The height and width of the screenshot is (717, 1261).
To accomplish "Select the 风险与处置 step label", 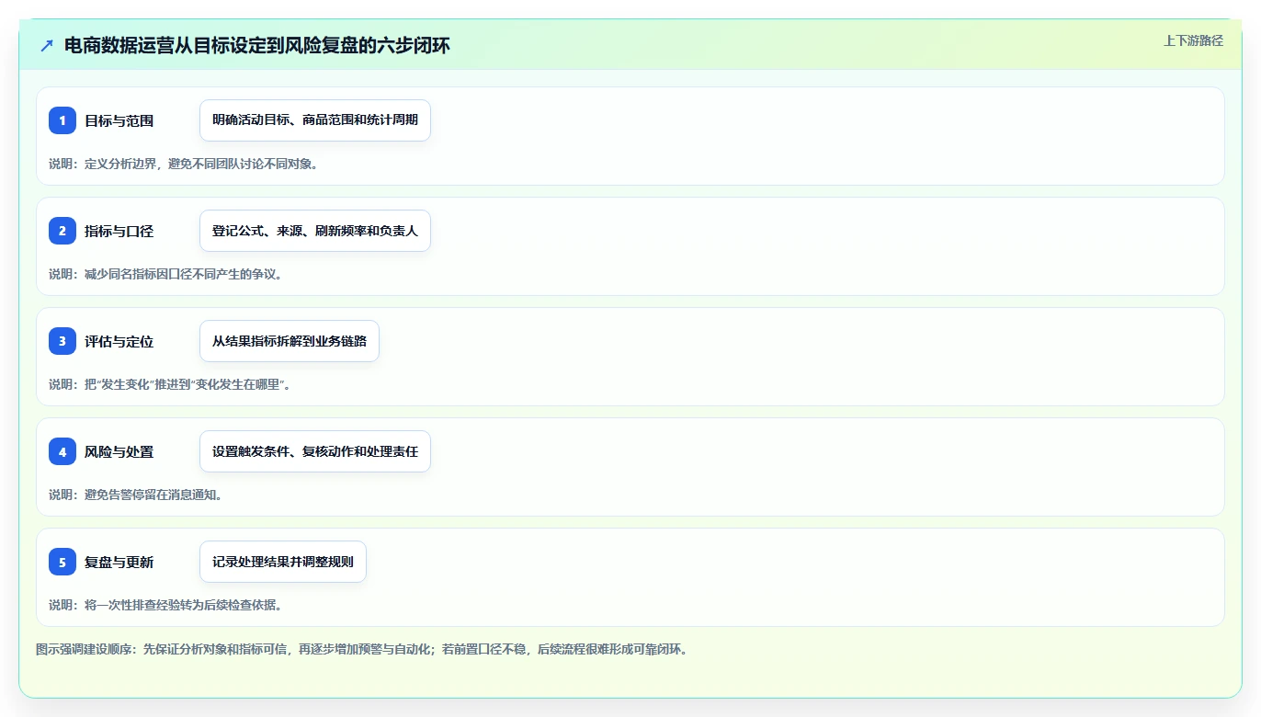I will (x=119, y=451).
